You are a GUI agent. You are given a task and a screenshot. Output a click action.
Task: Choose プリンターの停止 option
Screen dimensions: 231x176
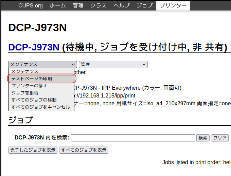[29, 86]
